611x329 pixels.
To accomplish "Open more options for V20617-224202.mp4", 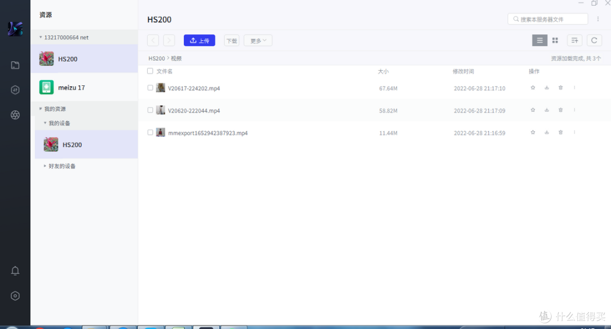I will [574, 88].
